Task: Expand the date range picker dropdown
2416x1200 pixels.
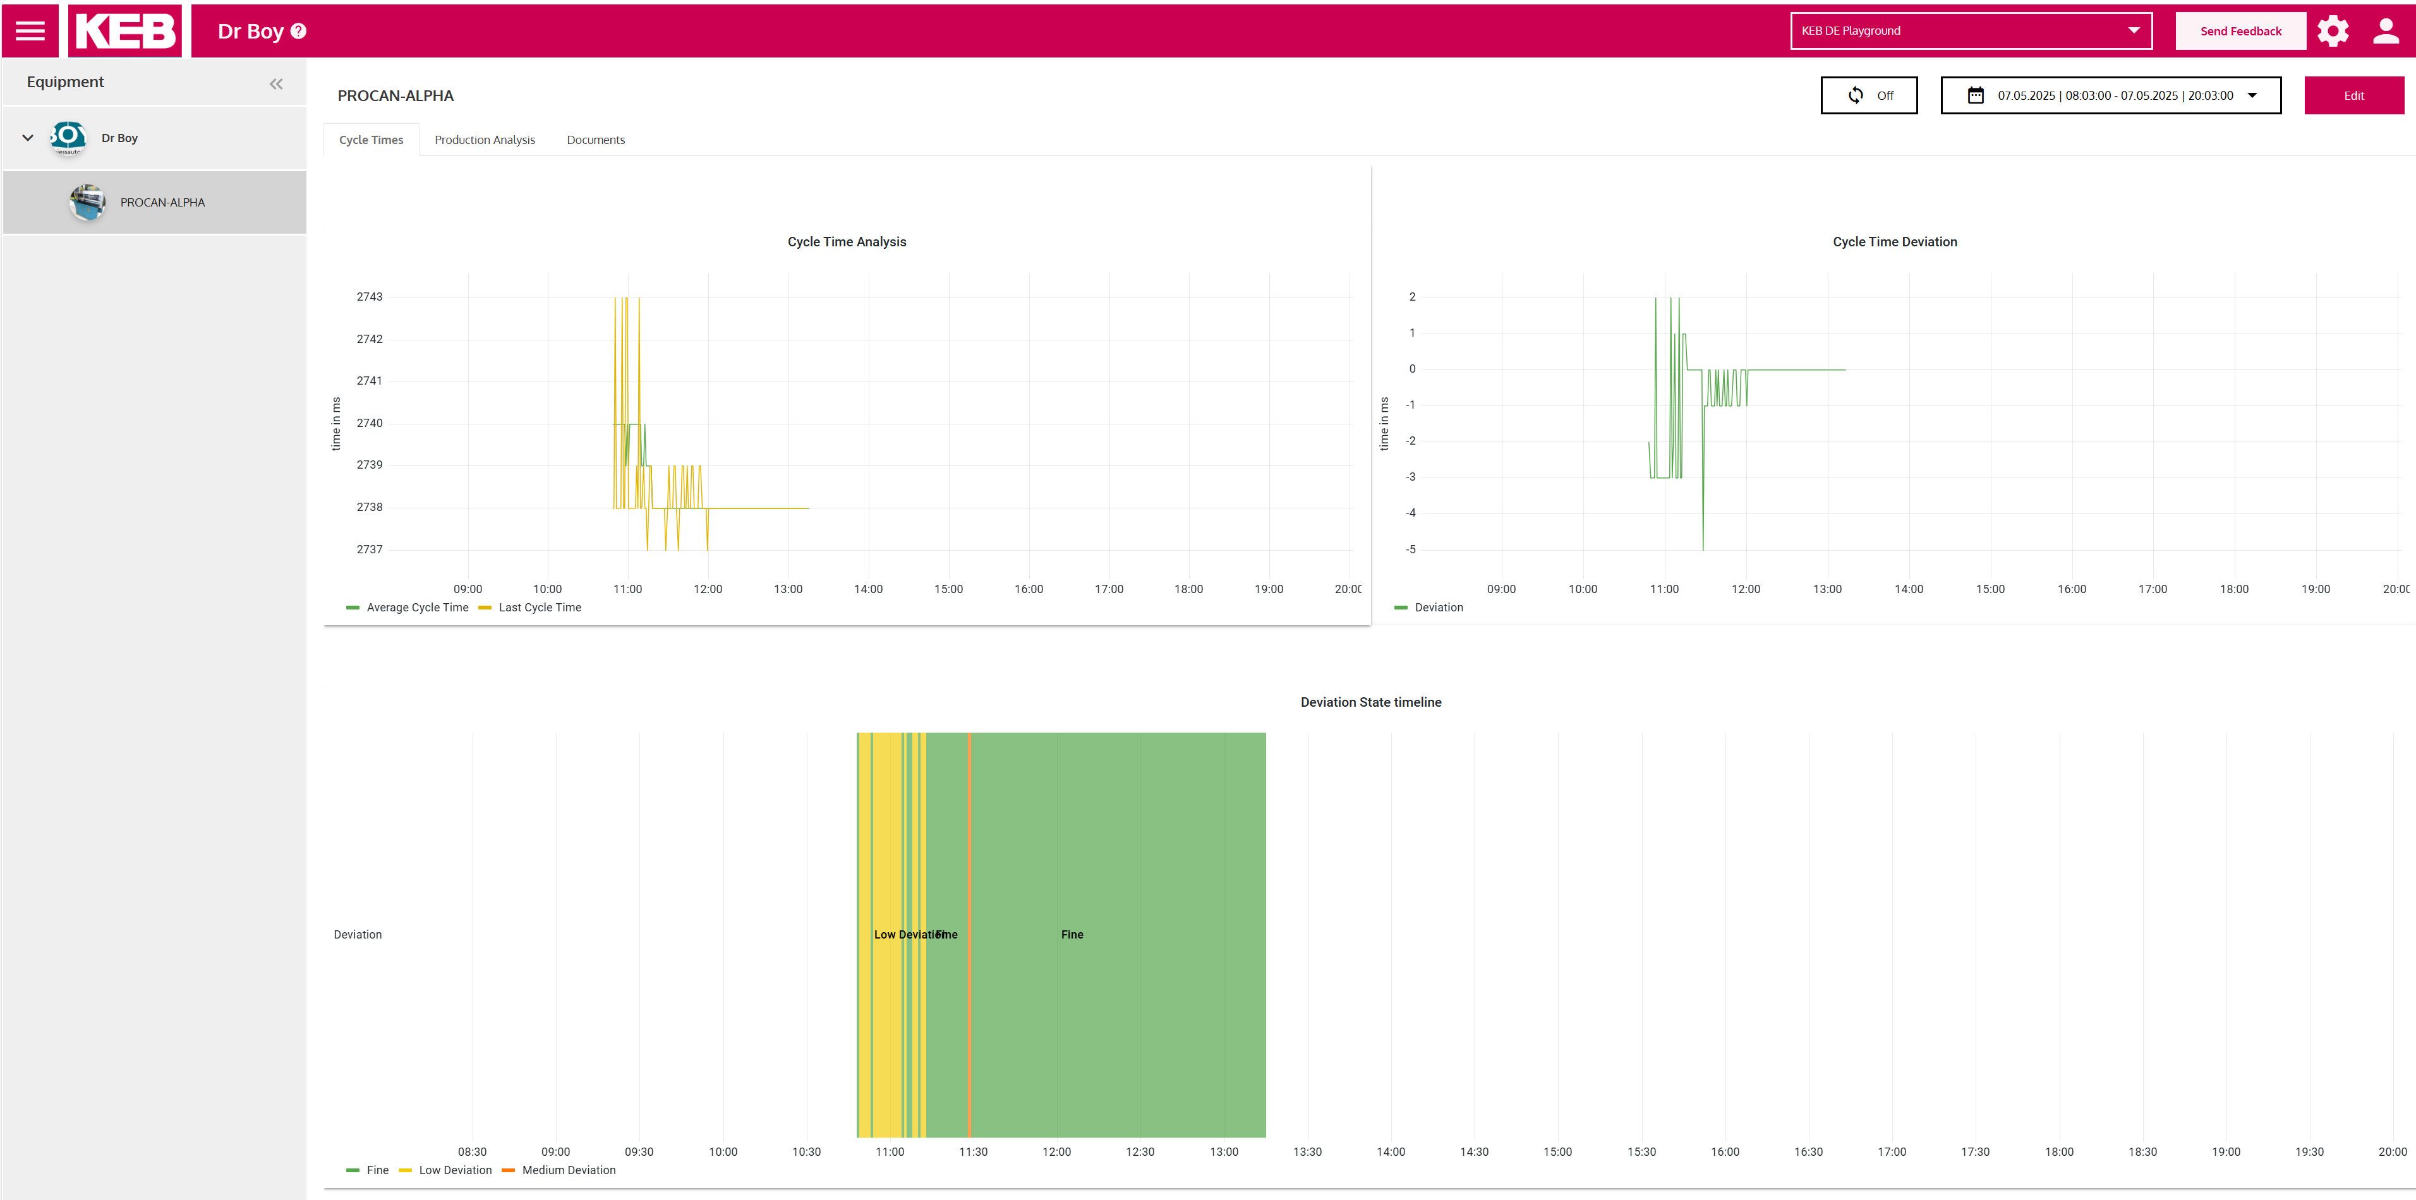Action: pos(2252,95)
